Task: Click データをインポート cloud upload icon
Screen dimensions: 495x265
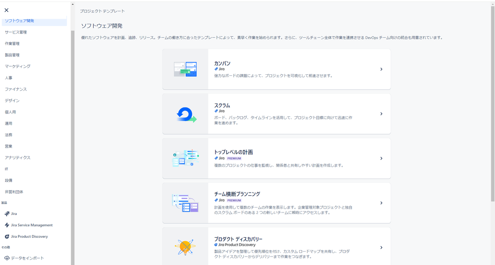Action: click(x=7, y=258)
